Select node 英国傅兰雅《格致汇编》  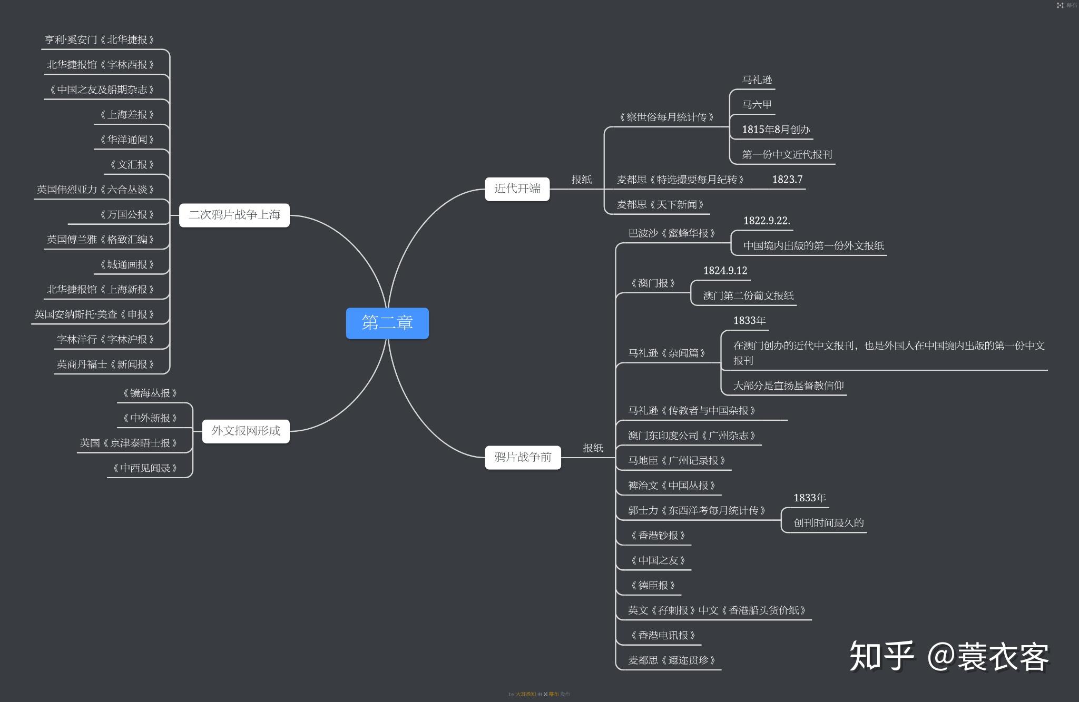(x=102, y=240)
